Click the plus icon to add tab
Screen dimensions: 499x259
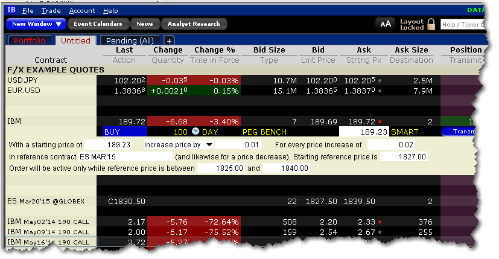coord(169,40)
